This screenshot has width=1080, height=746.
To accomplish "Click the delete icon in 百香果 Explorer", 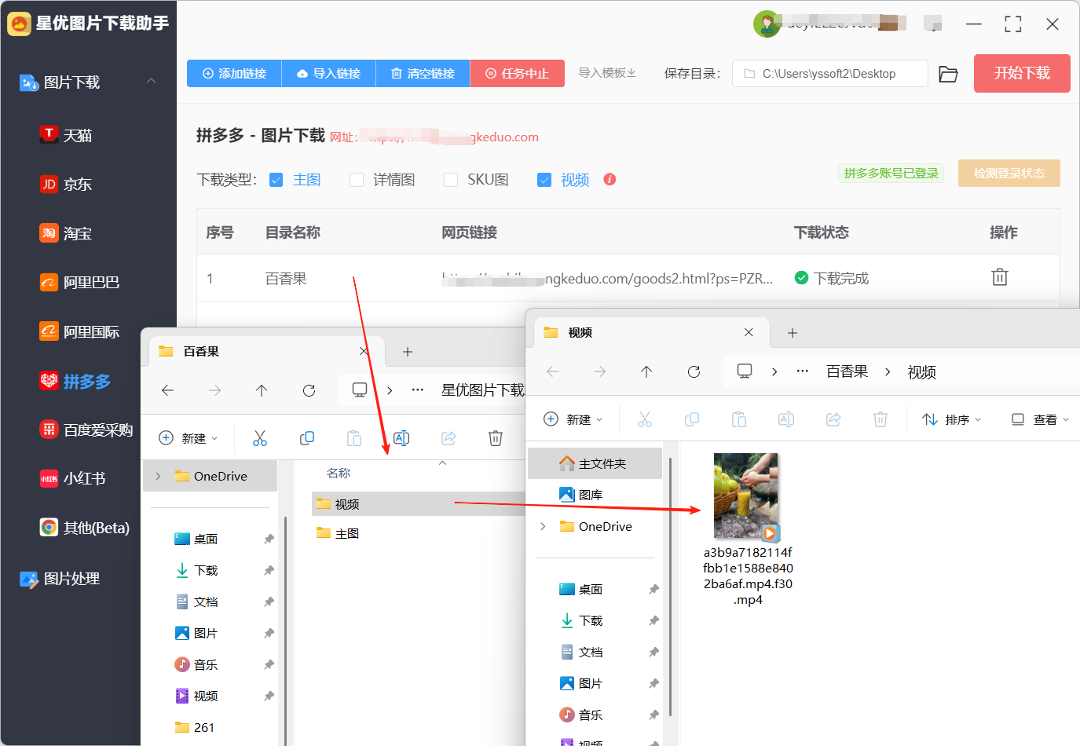I will coord(496,438).
